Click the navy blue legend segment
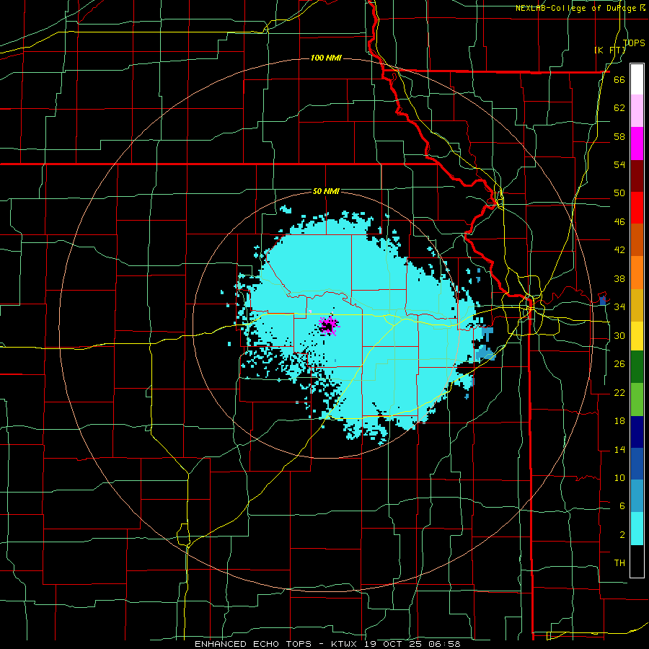The width and height of the screenshot is (649, 649). click(x=637, y=432)
